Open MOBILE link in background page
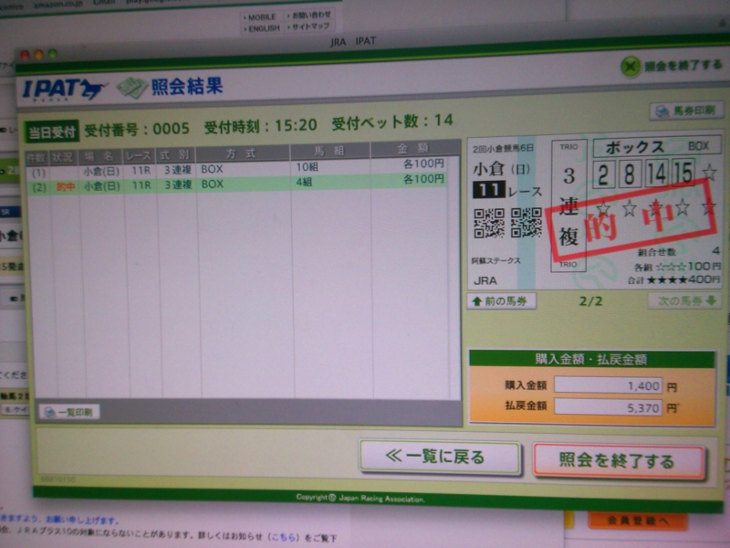Image resolution: width=730 pixels, height=548 pixels. (x=261, y=17)
